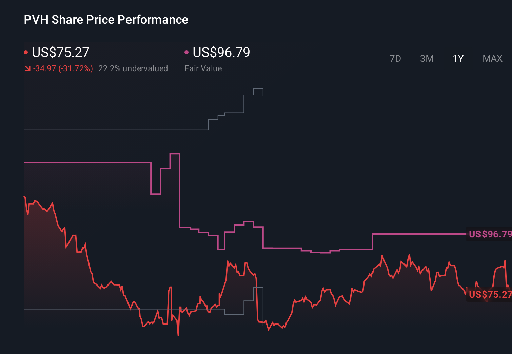Open the 1Y range selector
Viewport: 512px width, 354px height.
457,58
